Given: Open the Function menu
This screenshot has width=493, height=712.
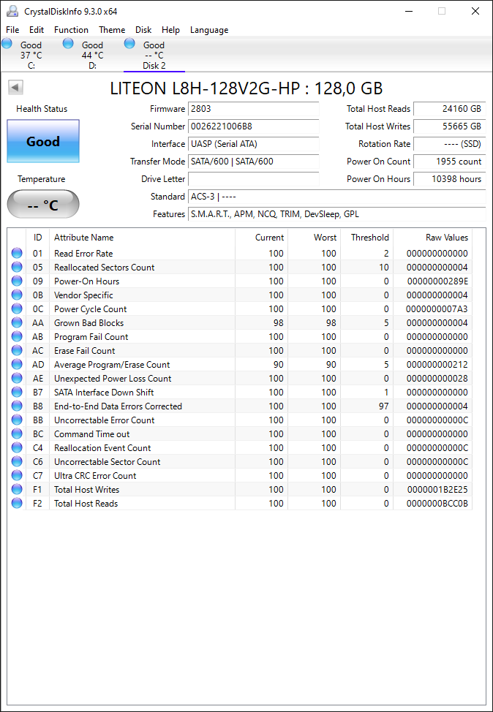Looking at the screenshot, I should 72,30.
